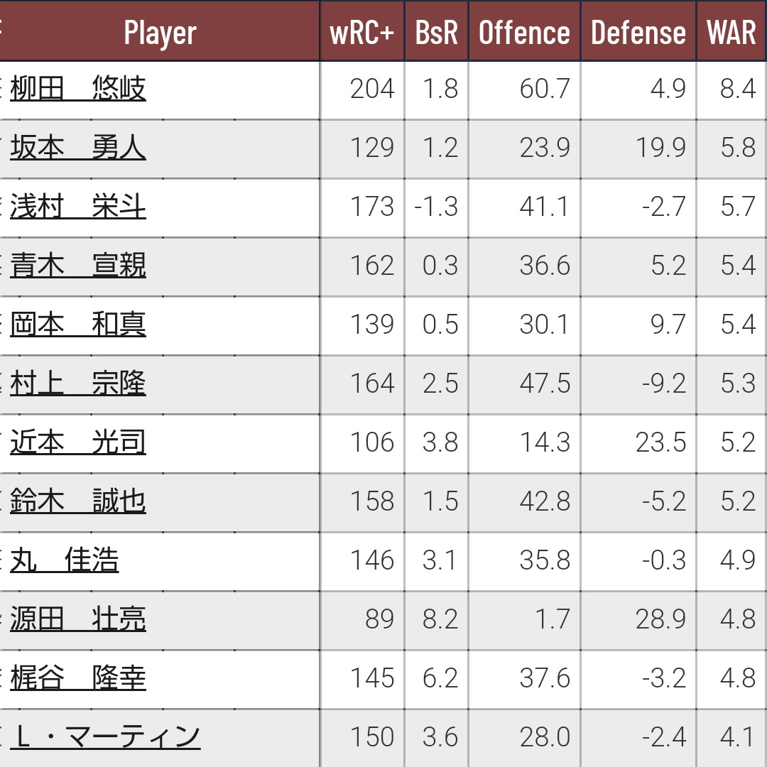The image size is (767, 767).
Task: Sort the table by WAR header
Action: [731, 33]
